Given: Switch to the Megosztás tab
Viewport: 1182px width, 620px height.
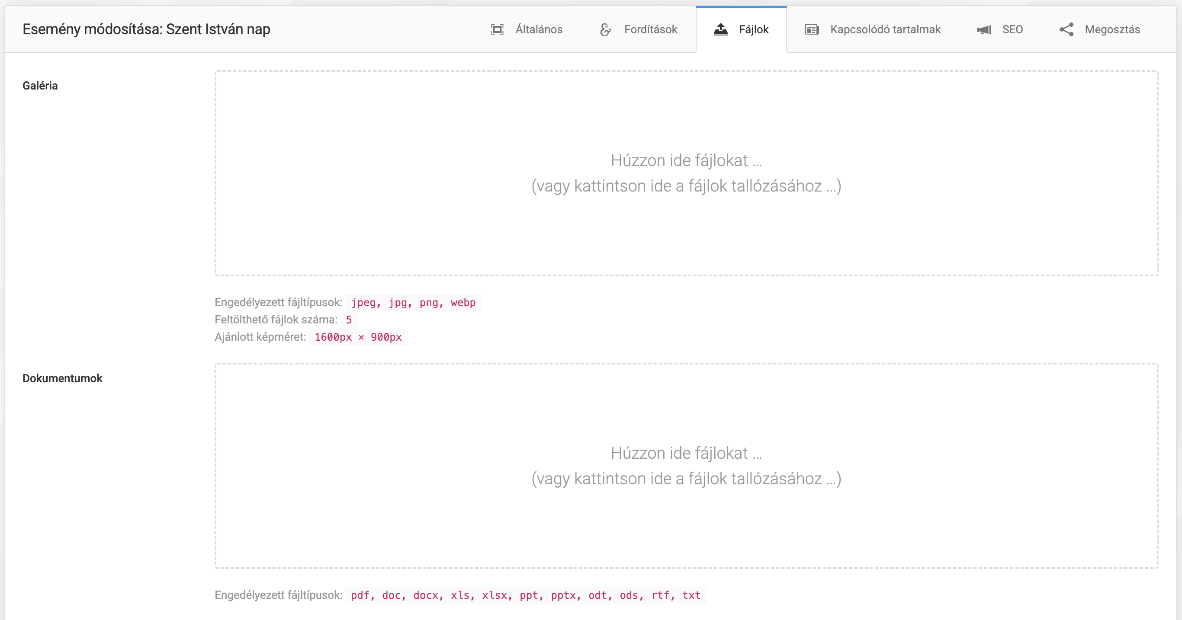Looking at the screenshot, I should pyautogui.click(x=1112, y=29).
